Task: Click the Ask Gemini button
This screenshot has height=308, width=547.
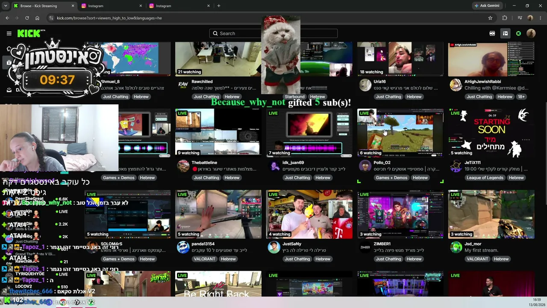Action: point(487,6)
